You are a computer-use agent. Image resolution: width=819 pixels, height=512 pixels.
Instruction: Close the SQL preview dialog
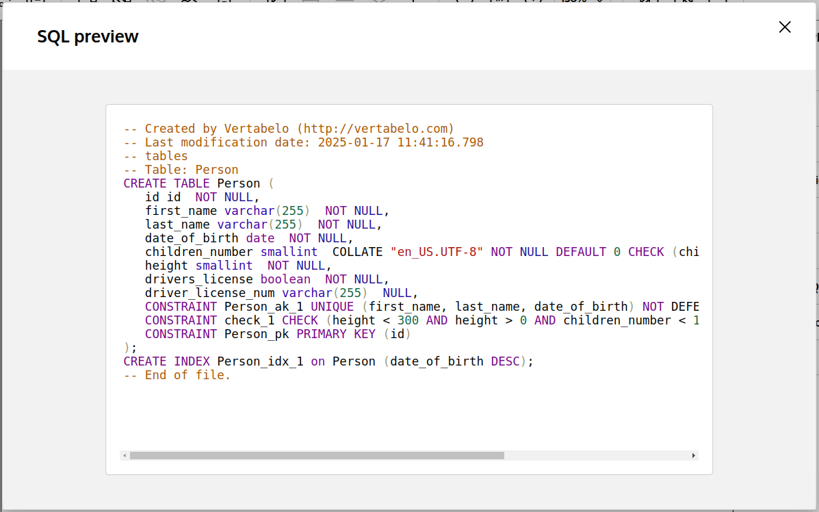click(x=784, y=27)
